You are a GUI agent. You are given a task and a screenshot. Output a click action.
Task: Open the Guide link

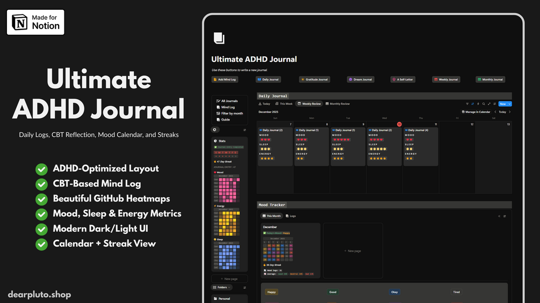[223, 120]
